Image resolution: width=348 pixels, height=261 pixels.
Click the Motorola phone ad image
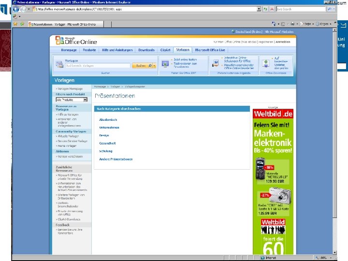pyautogui.click(x=260, y=169)
